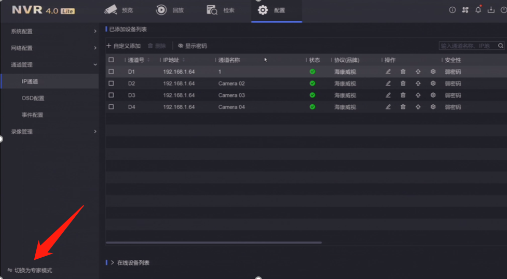This screenshot has width=507, height=279.
Task: Switch to the 预览 tab
Action: pyautogui.click(x=119, y=10)
